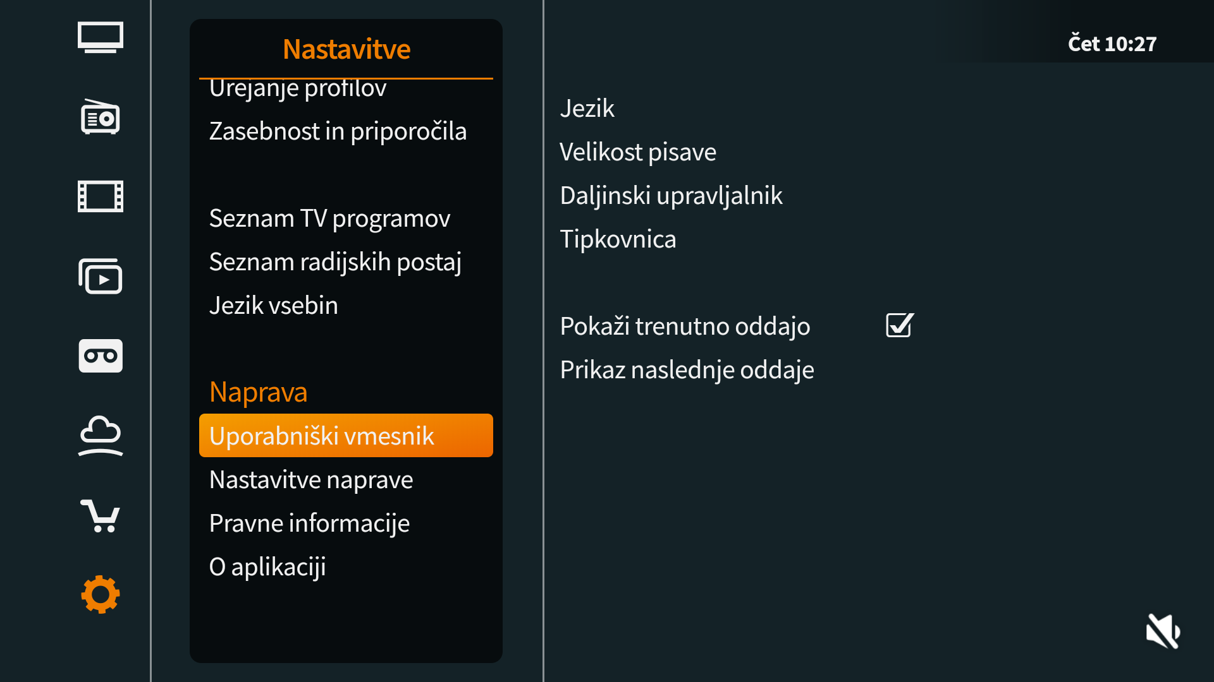Screen dimensions: 1214x682
Task: Open the cloud section icon
Action: click(x=101, y=435)
